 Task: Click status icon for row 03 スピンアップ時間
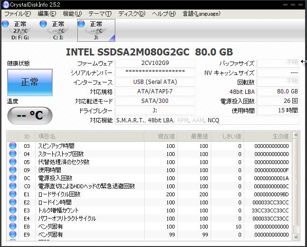tap(13, 146)
